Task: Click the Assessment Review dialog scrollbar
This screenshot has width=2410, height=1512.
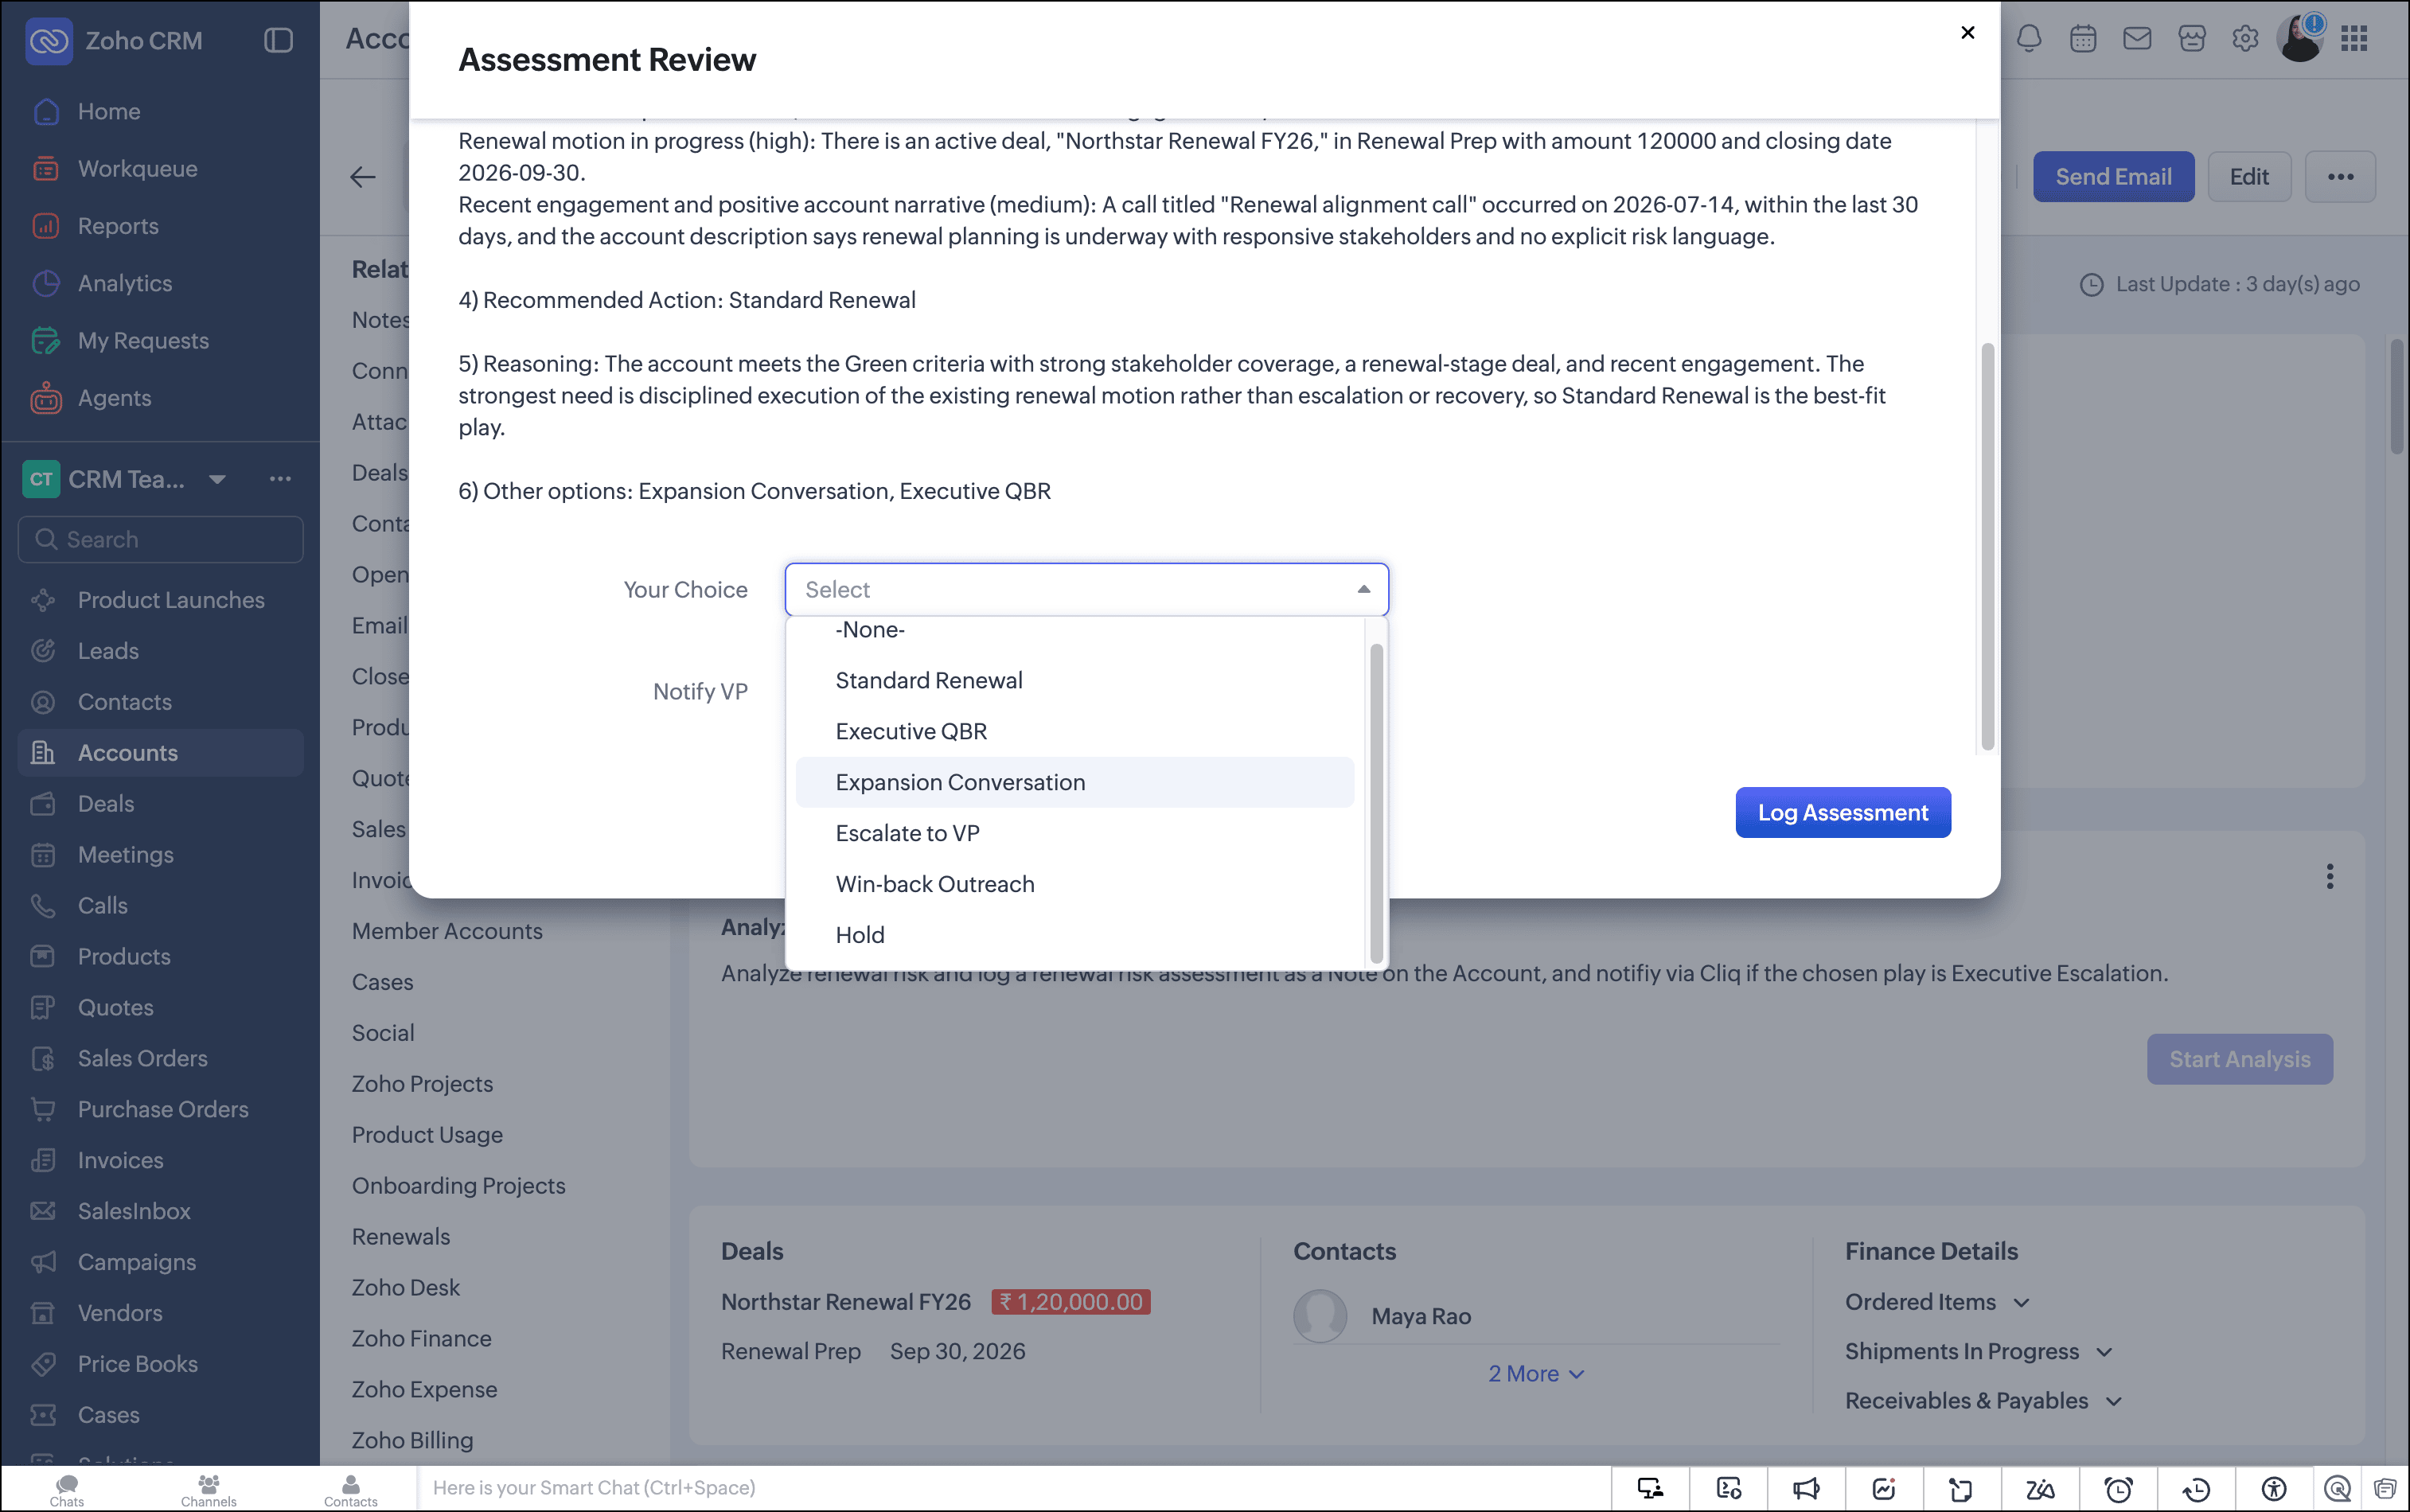Action: (1987, 546)
